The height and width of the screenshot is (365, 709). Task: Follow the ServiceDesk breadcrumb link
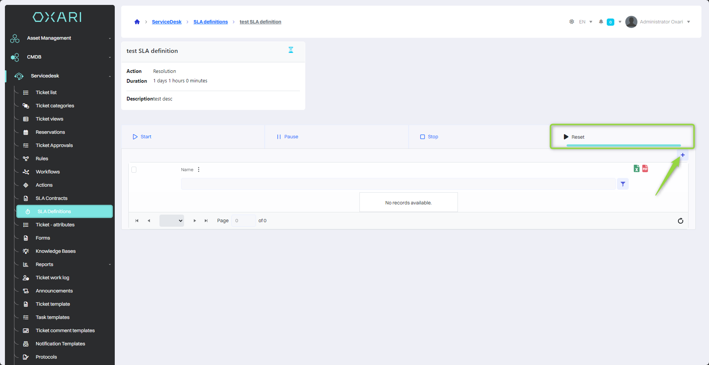[167, 22]
